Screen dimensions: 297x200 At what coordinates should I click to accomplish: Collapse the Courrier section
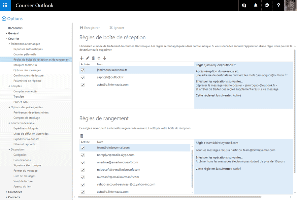point(6,39)
